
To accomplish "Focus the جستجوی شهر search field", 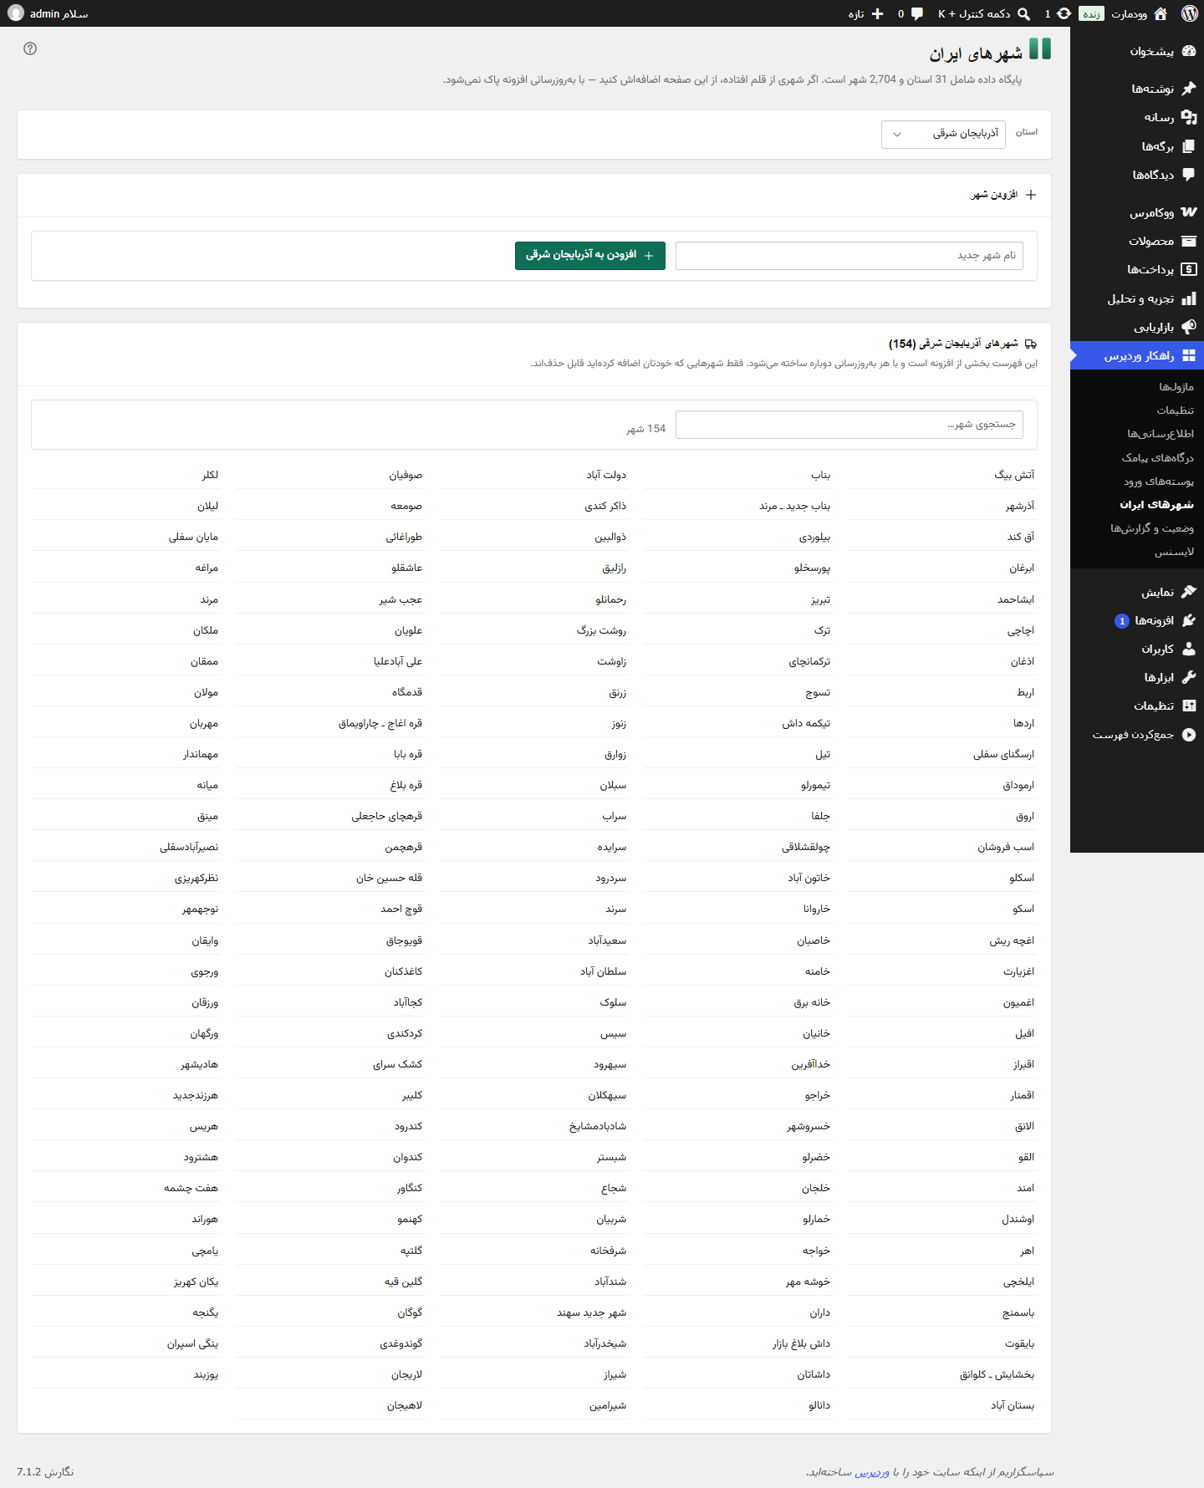I will tap(849, 425).
